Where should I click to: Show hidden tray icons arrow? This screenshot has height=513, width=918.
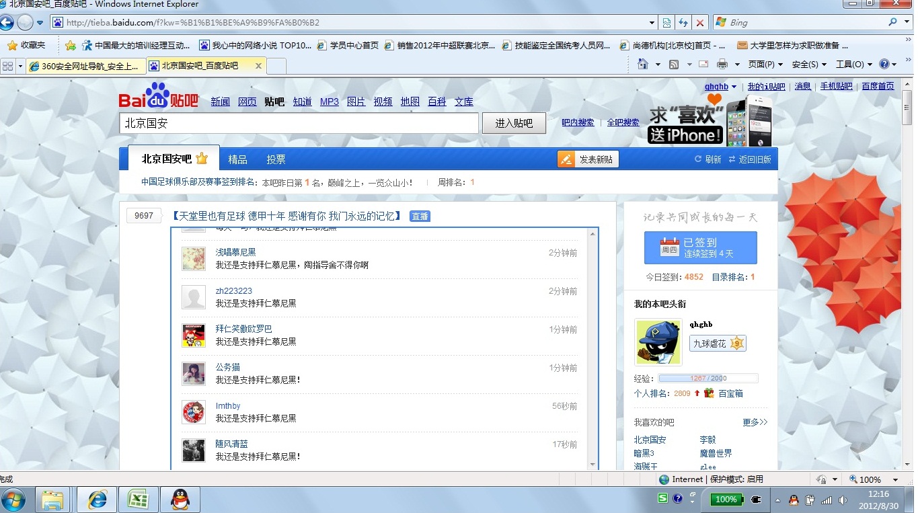(x=778, y=500)
